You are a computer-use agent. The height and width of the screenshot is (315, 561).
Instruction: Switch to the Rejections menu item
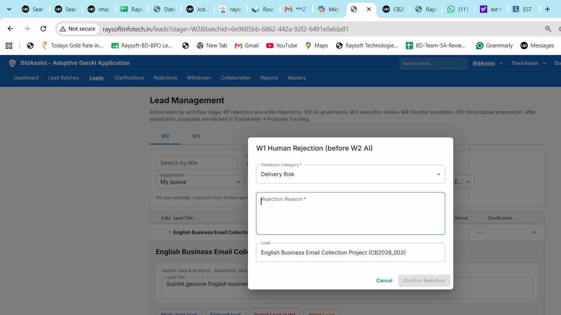click(165, 78)
